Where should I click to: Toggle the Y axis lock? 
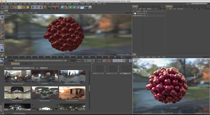(37, 7)
